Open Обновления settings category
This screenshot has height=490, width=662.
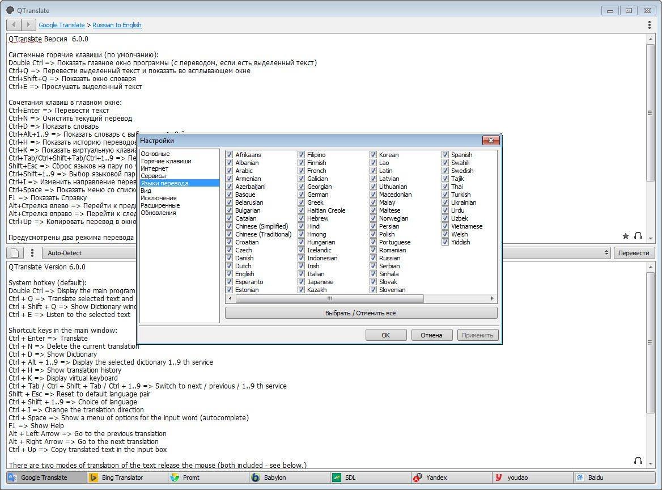coord(158,213)
